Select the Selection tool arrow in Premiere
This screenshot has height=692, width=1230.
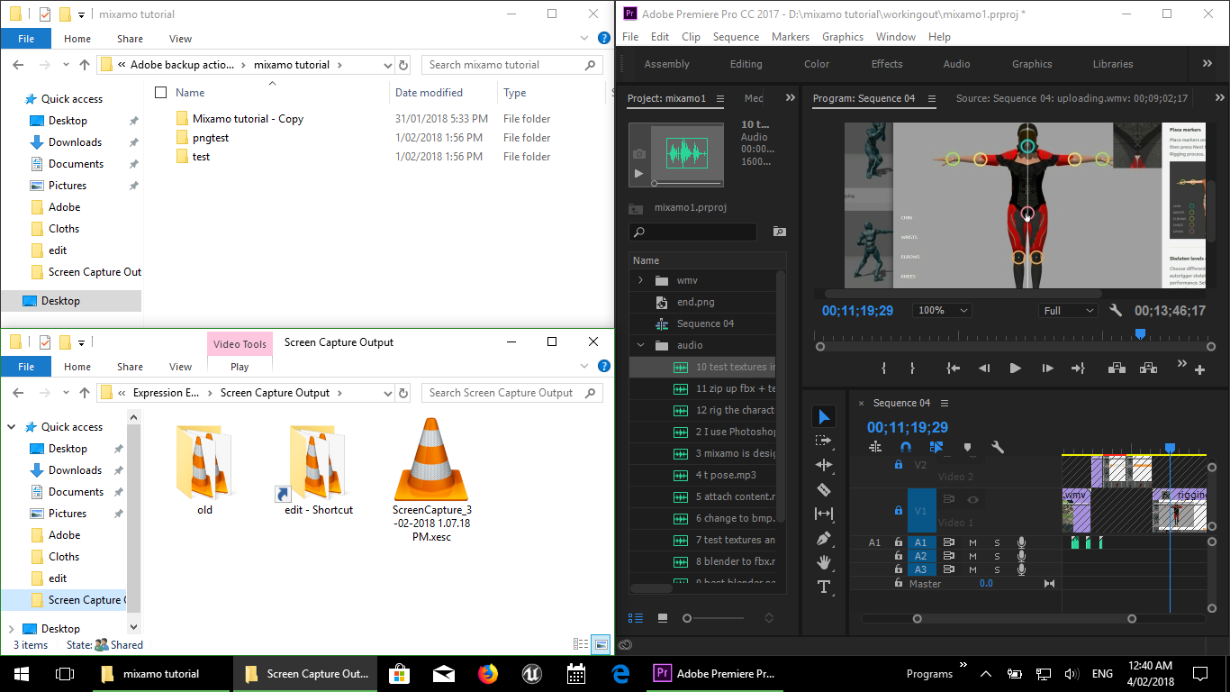point(823,416)
